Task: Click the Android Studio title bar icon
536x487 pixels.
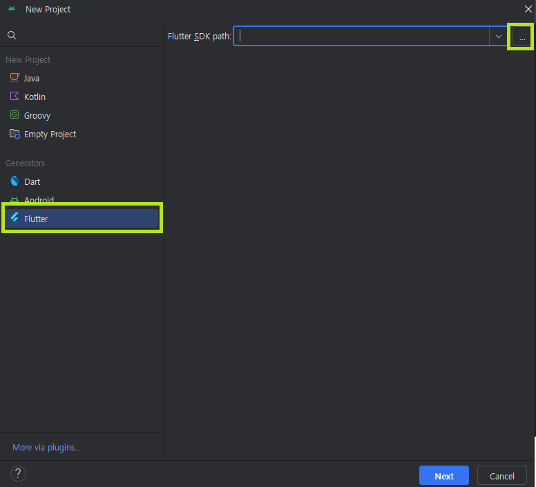Action: tap(12, 9)
